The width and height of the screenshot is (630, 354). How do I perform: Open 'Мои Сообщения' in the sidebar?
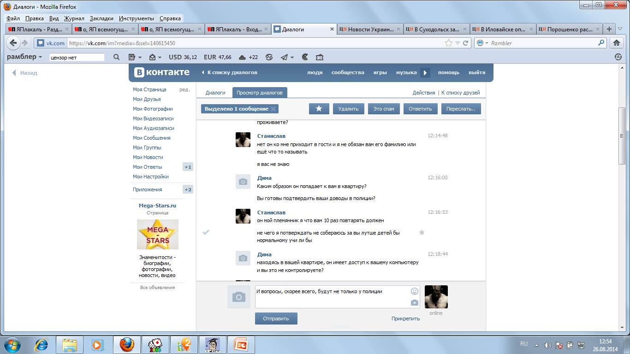(152, 138)
